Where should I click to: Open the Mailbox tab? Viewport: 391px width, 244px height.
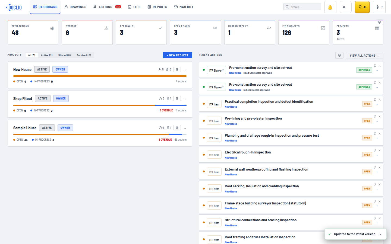(184, 7)
